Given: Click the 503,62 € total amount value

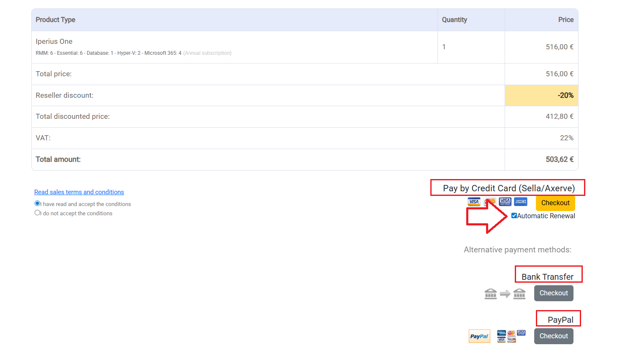Looking at the screenshot, I should click(559, 159).
